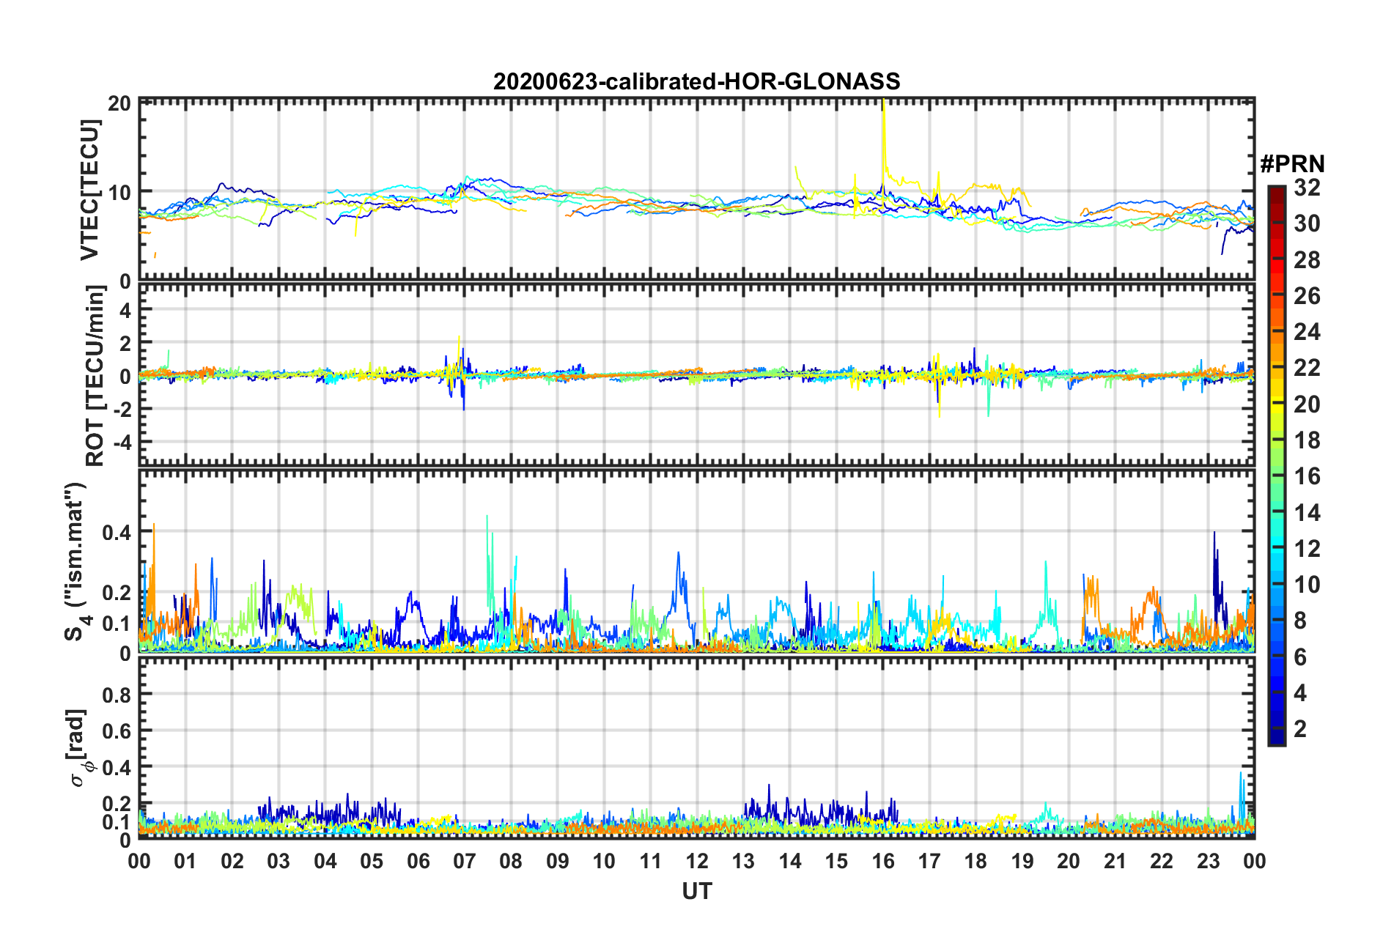The height and width of the screenshot is (932, 1394).
Task: Click colorbar tick label 32
Action: tap(1307, 188)
